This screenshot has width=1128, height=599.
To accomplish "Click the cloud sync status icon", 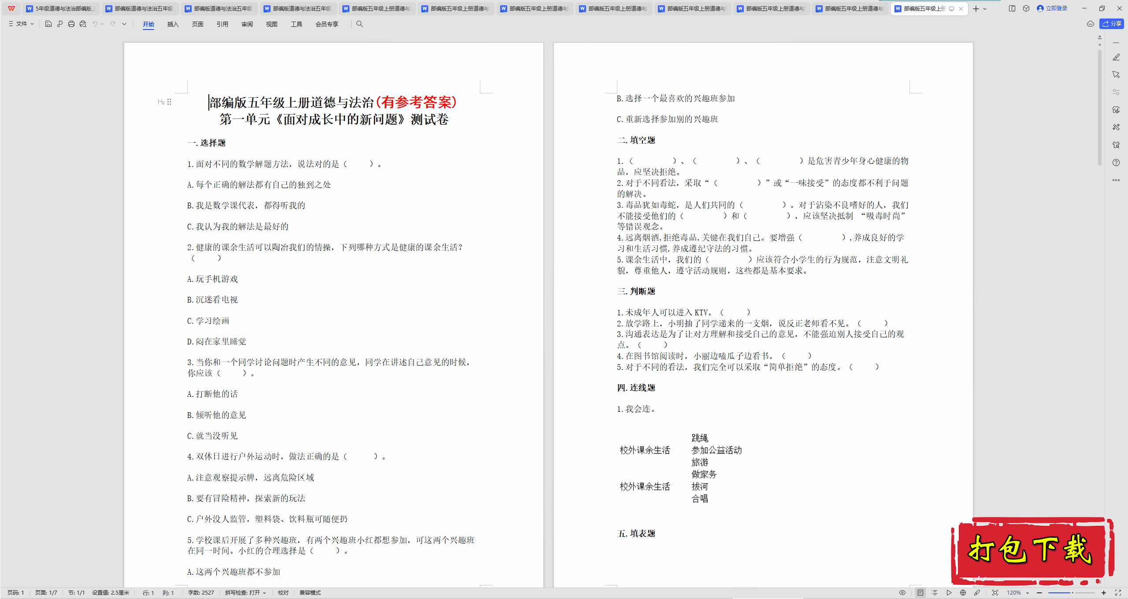I will pyautogui.click(x=1091, y=24).
